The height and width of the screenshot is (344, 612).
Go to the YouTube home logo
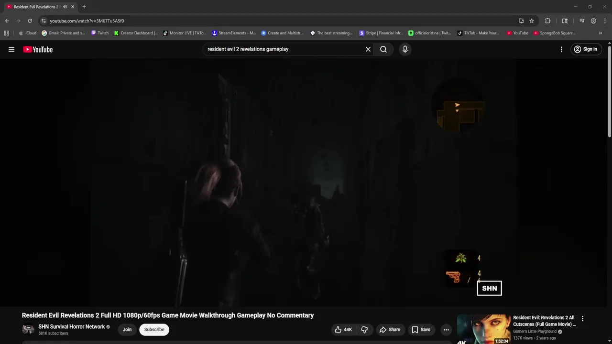[x=38, y=49]
